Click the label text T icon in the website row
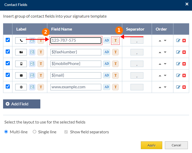This screenshot has height=153, width=192. [41, 87]
